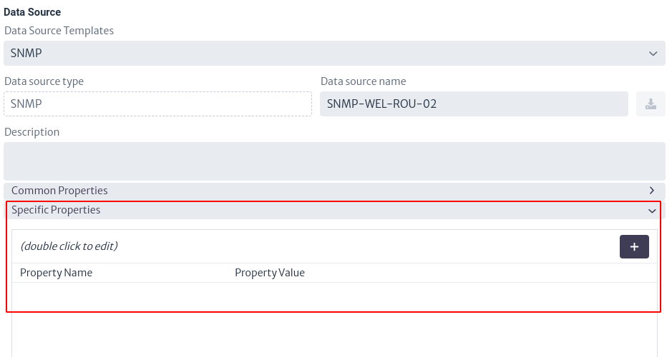Viewport: 672px width, 357px height.
Task: Click the Data source type label
Action: tap(44, 81)
